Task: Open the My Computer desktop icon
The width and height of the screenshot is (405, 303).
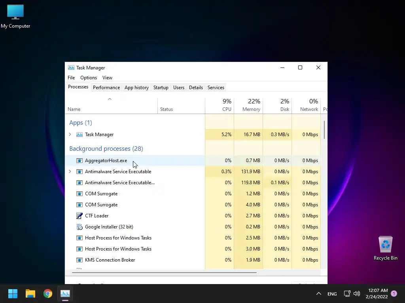Action: [15, 17]
